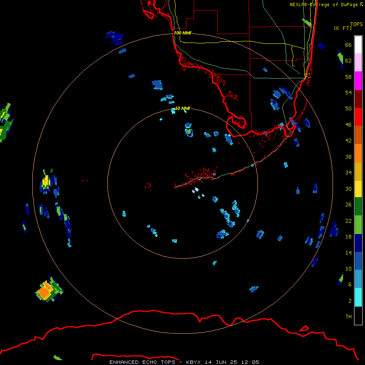Click the legend value 42
Screen dimensions: 365x365
click(348, 141)
